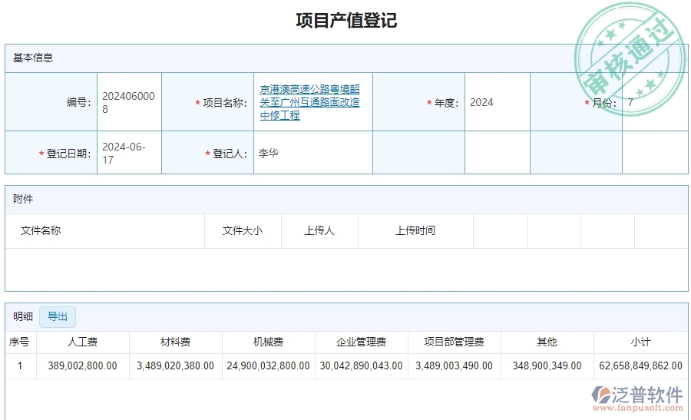The image size is (691, 420).
Task: Click the 机械费 amount 24,900,032,800.00
Action: 269,365
